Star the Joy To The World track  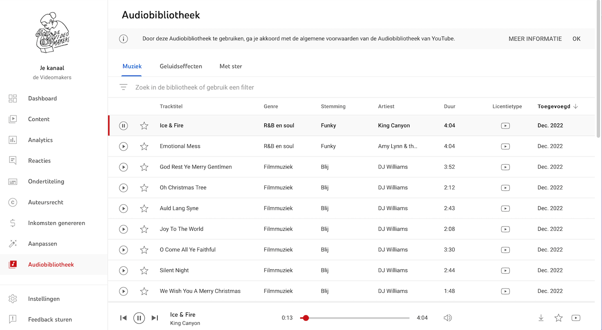[144, 229]
